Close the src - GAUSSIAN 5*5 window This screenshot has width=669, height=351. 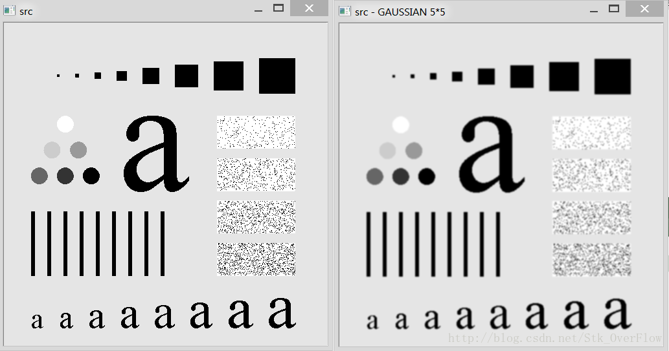(x=644, y=8)
